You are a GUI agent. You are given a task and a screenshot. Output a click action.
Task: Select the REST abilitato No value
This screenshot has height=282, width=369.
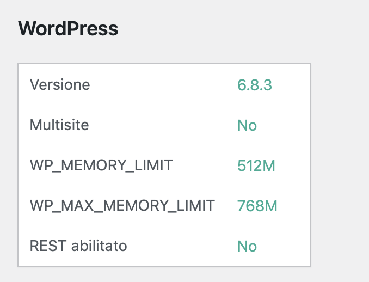click(247, 247)
